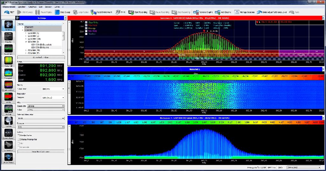Click the Remove Graphic toolbar icon
The height and width of the screenshot is (171, 326).
(x=195, y=12)
